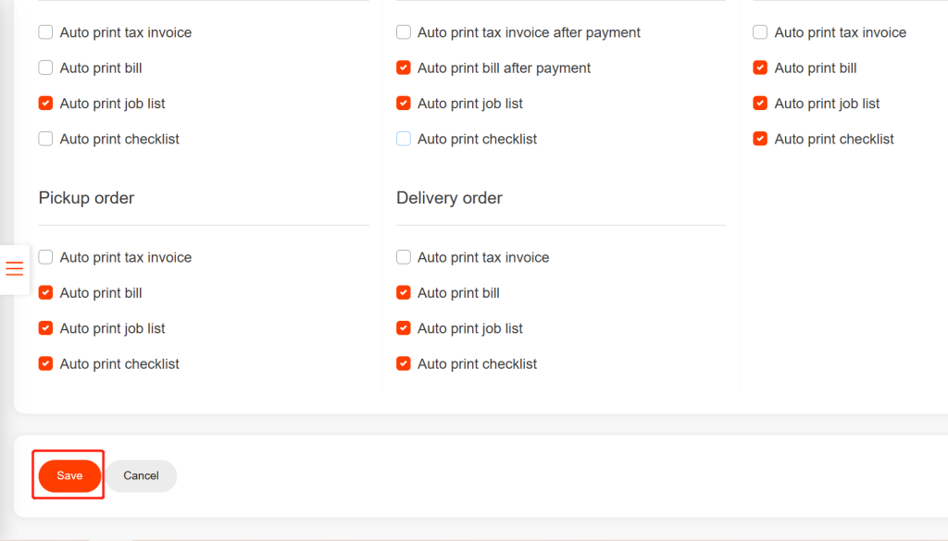Click the Save button
948x541 pixels.
pyautogui.click(x=69, y=475)
